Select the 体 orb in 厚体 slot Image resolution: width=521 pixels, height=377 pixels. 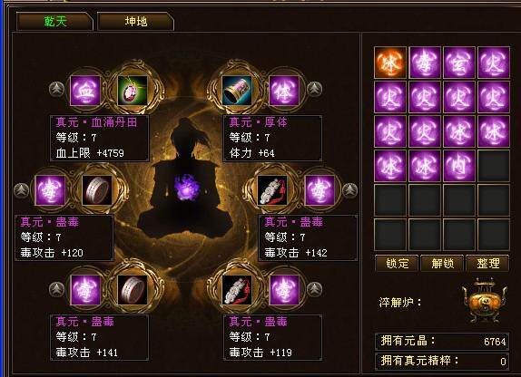284,91
